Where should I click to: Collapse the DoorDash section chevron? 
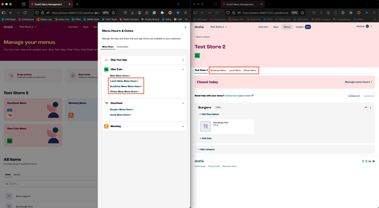183,103
